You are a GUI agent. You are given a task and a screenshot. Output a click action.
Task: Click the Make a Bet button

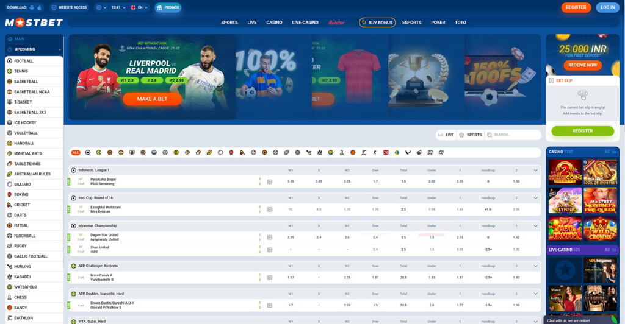pyautogui.click(x=152, y=99)
